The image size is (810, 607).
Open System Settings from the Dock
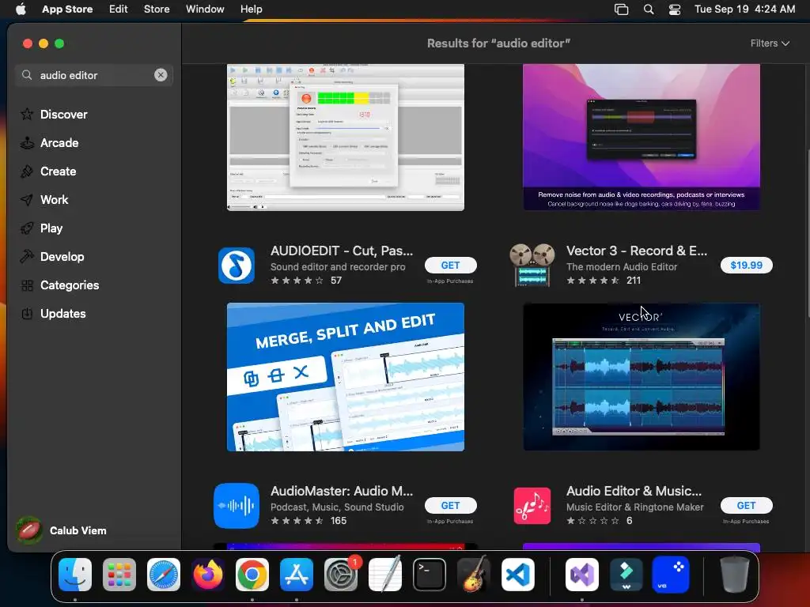tap(341, 575)
